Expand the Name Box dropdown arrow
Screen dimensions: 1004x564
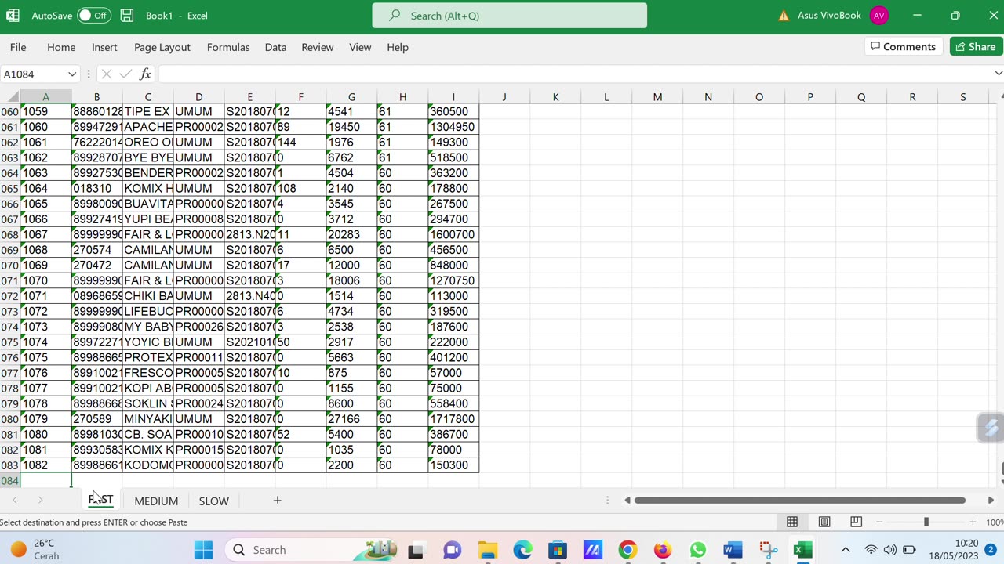(x=72, y=74)
